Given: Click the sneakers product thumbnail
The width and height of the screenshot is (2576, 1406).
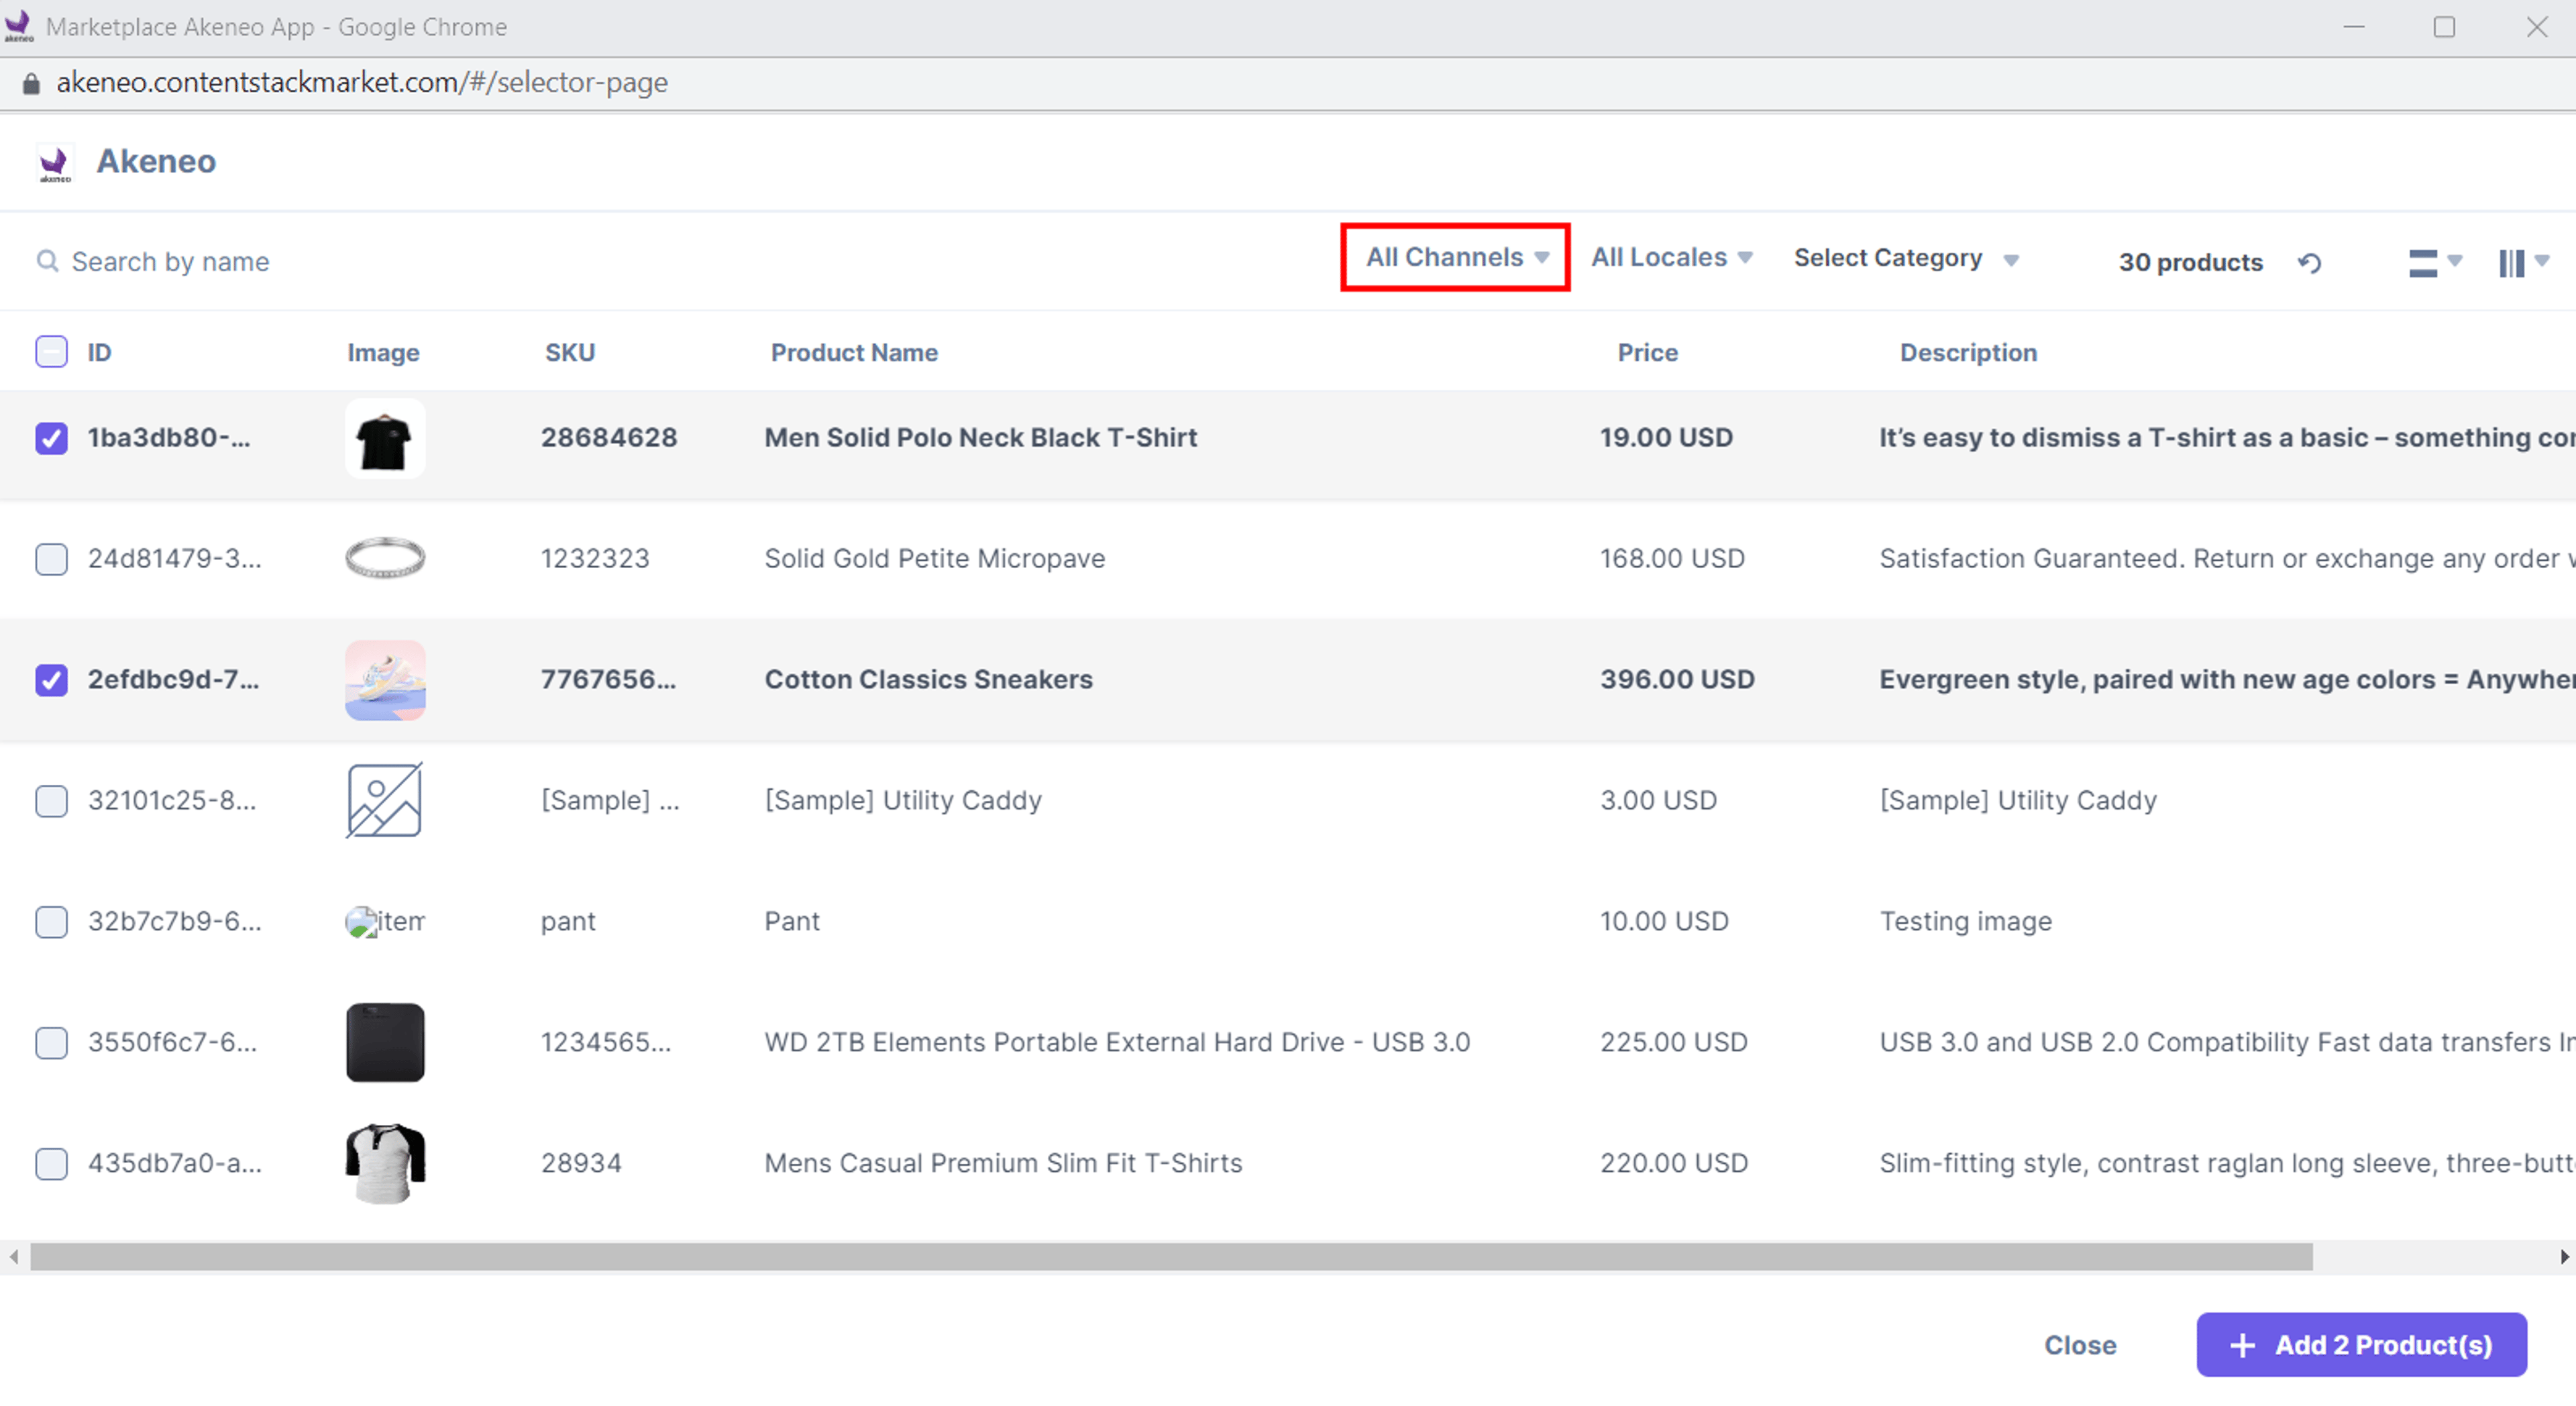Looking at the screenshot, I should point(385,680).
